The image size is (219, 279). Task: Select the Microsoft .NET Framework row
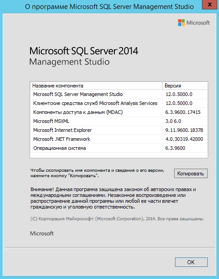tap(119, 139)
